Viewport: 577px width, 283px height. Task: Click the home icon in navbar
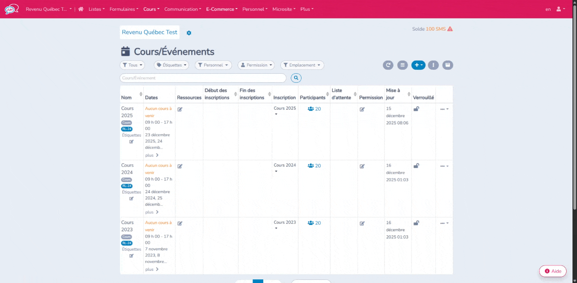(81, 9)
